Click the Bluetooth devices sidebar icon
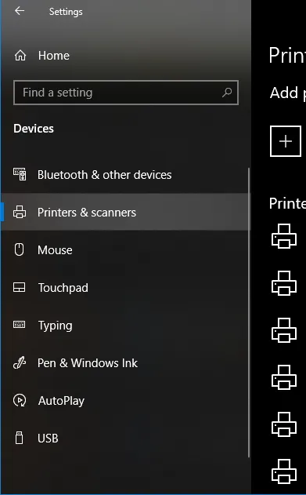Image resolution: width=306 pixels, height=495 pixels. point(20,174)
